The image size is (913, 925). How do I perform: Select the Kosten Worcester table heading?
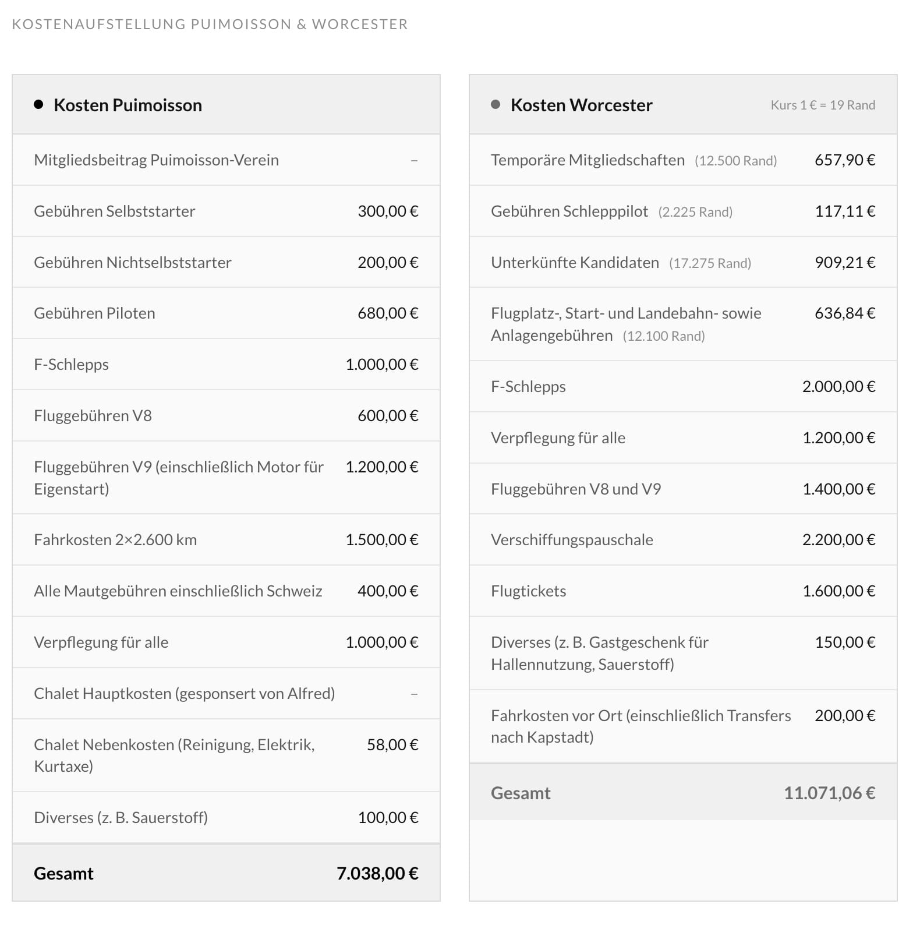click(581, 105)
